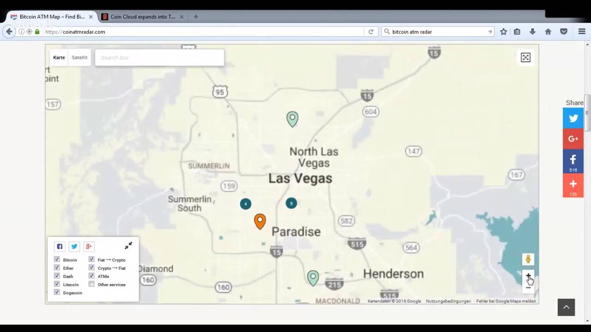The width and height of the screenshot is (591, 332).
Task: Close the Coin Cloud expands tab
Action: coord(181,17)
